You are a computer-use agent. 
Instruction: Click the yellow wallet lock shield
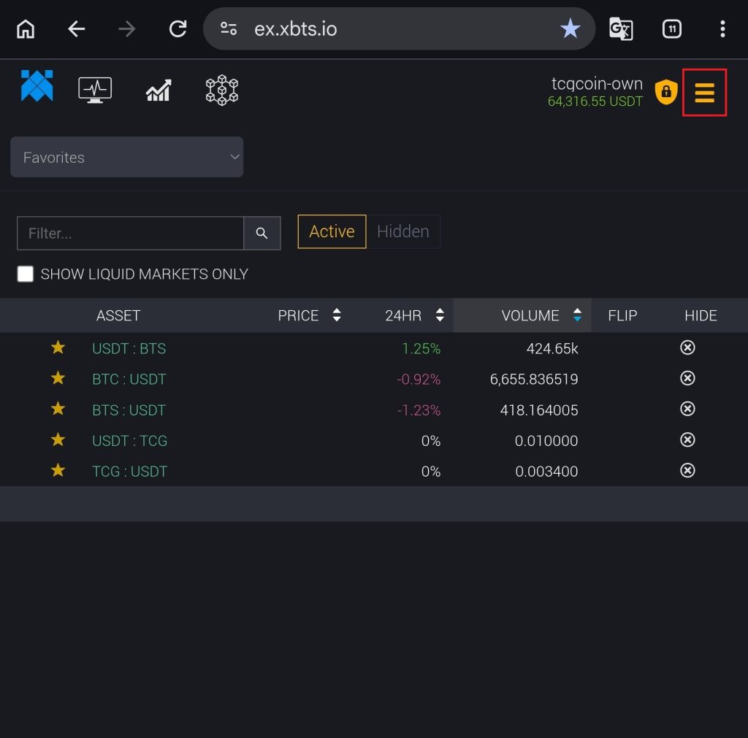(665, 92)
